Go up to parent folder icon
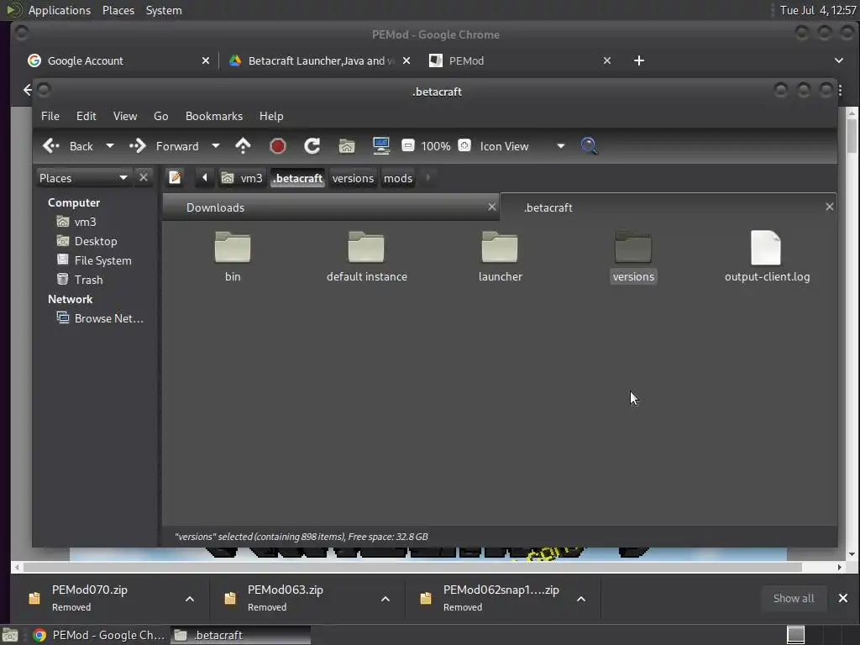The height and width of the screenshot is (645, 860). click(243, 146)
